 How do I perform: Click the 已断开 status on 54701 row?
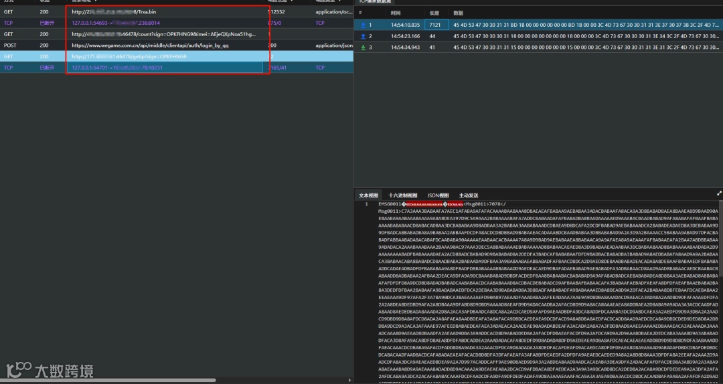tap(47, 68)
